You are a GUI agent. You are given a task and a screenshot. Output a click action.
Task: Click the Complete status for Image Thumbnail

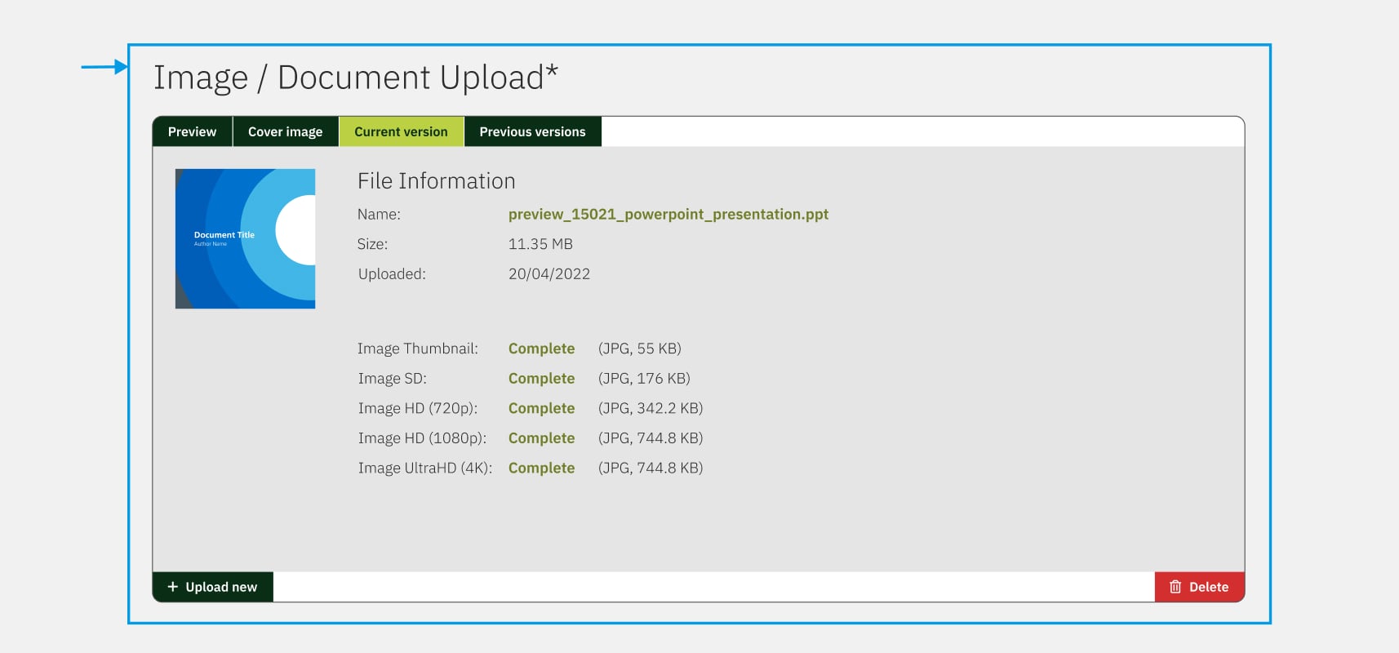542,349
